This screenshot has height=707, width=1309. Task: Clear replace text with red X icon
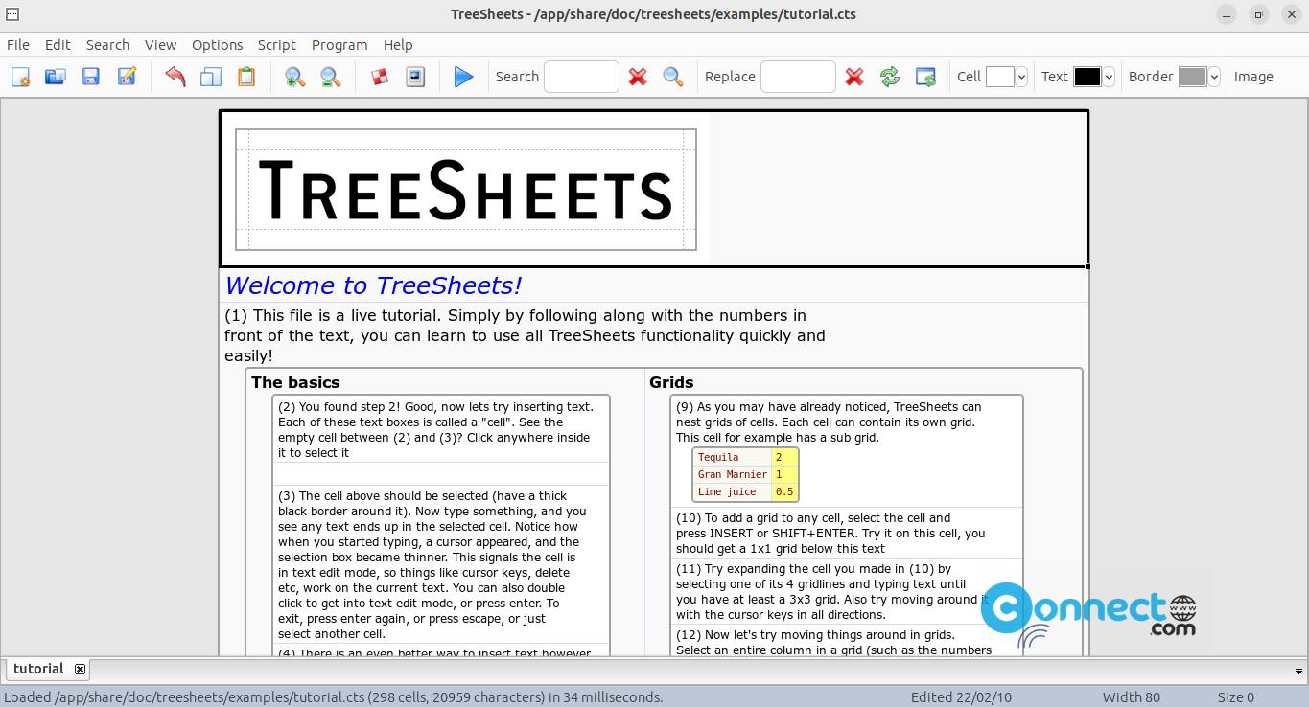coord(854,77)
